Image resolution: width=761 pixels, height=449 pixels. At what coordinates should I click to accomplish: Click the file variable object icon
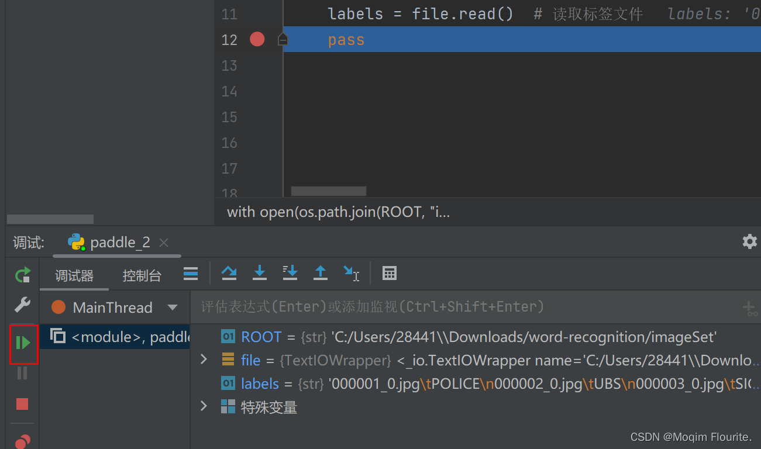[x=228, y=360]
